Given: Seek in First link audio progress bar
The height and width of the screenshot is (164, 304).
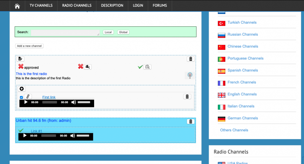Looking at the screenshot, I should (50, 102).
